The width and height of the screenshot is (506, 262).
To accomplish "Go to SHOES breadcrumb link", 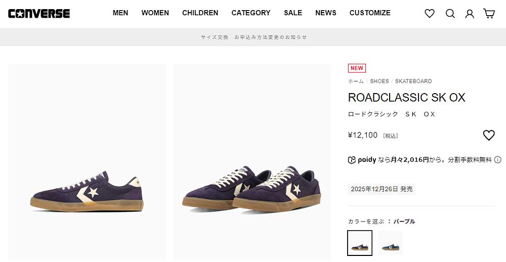I will click(x=379, y=81).
